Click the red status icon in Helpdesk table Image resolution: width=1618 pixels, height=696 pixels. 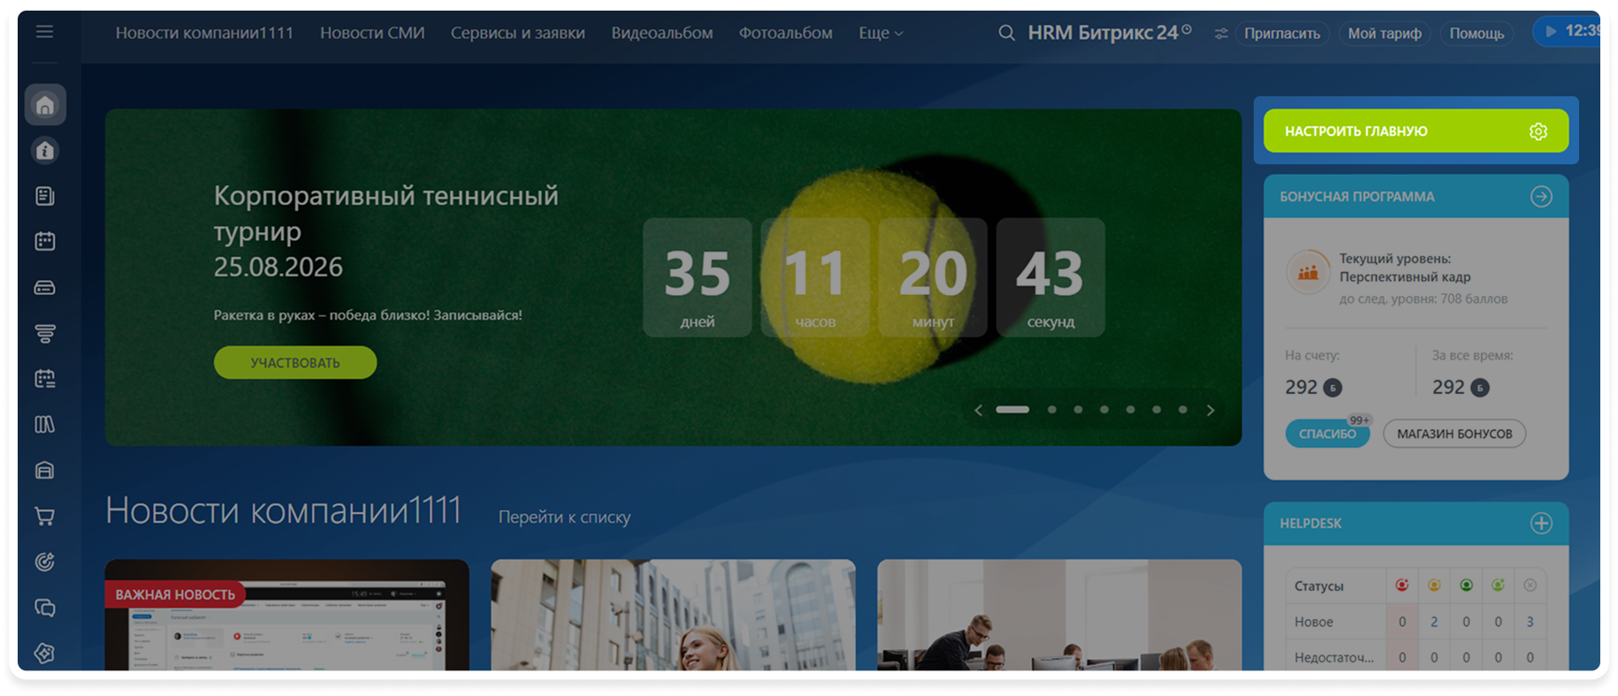point(1401,585)
